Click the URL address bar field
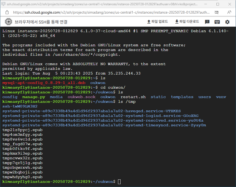The width and height of the screenshot is (236, 187). click(x=111, y=12)
